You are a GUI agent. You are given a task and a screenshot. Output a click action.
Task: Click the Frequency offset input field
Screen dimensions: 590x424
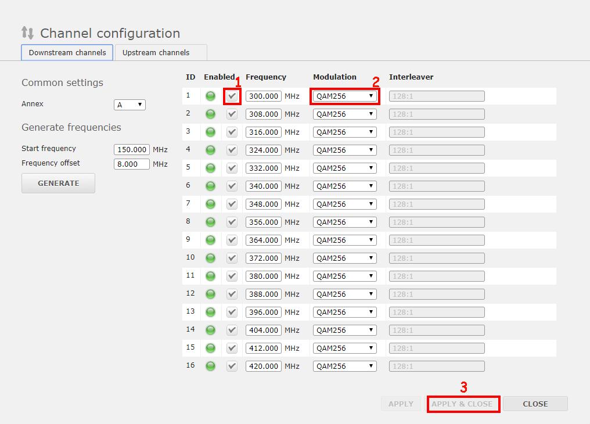click(132, 164)
